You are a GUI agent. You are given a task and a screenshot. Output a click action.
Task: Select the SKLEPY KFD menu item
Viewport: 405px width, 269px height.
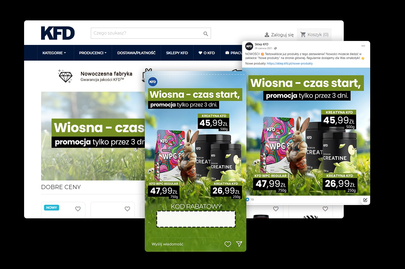[177, 53]
